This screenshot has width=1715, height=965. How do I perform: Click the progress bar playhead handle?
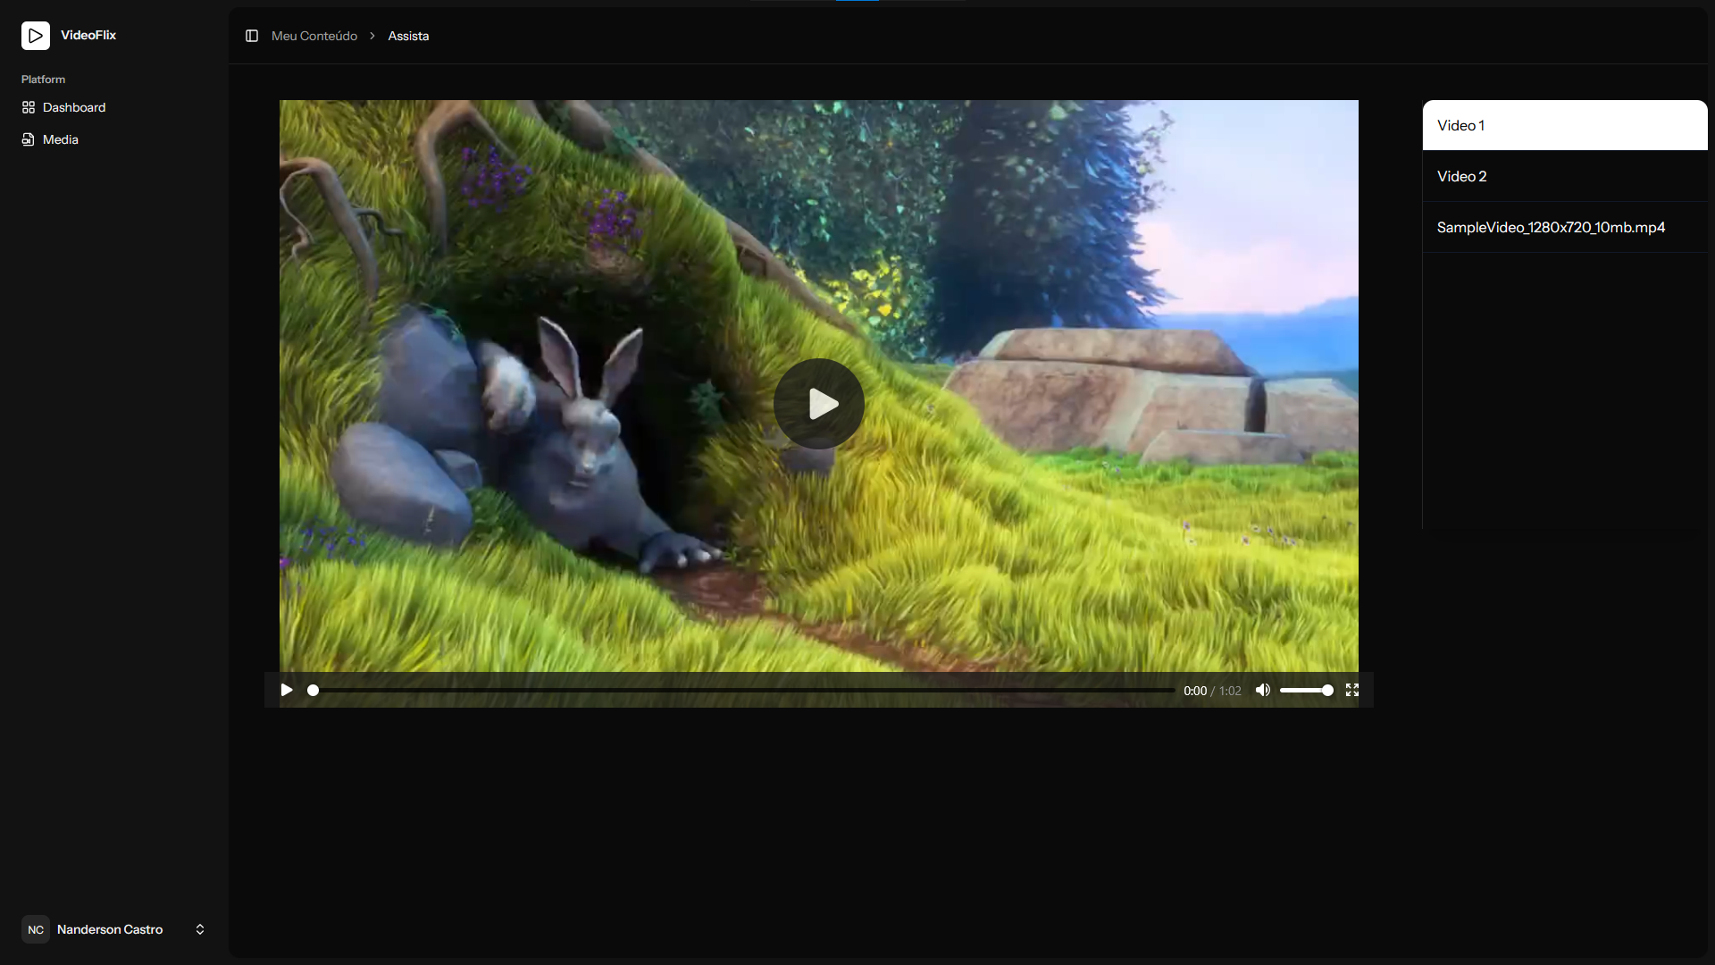[x=313, y=690]
